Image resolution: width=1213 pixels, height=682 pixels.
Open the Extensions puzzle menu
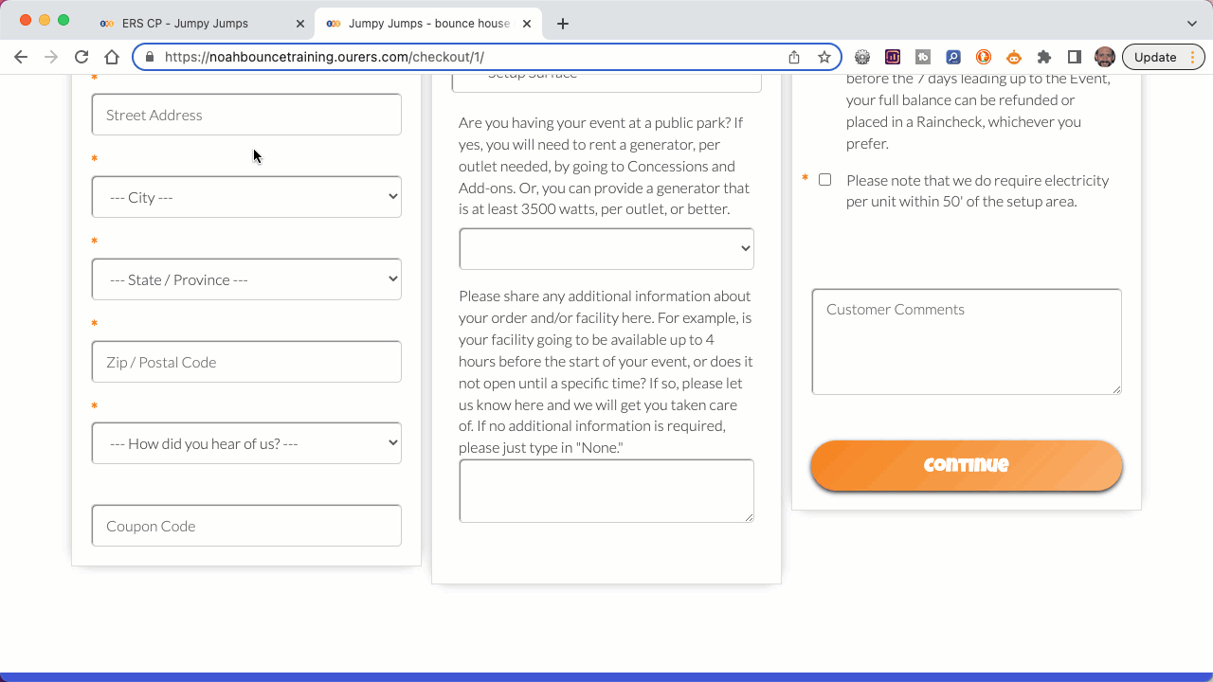point(1044,57)
